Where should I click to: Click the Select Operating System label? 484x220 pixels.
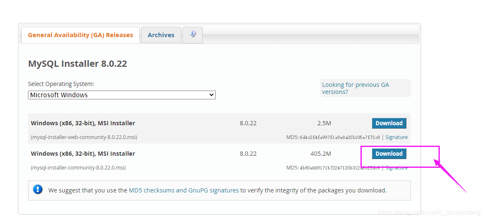pyautogui.click(x=61, y=84)
